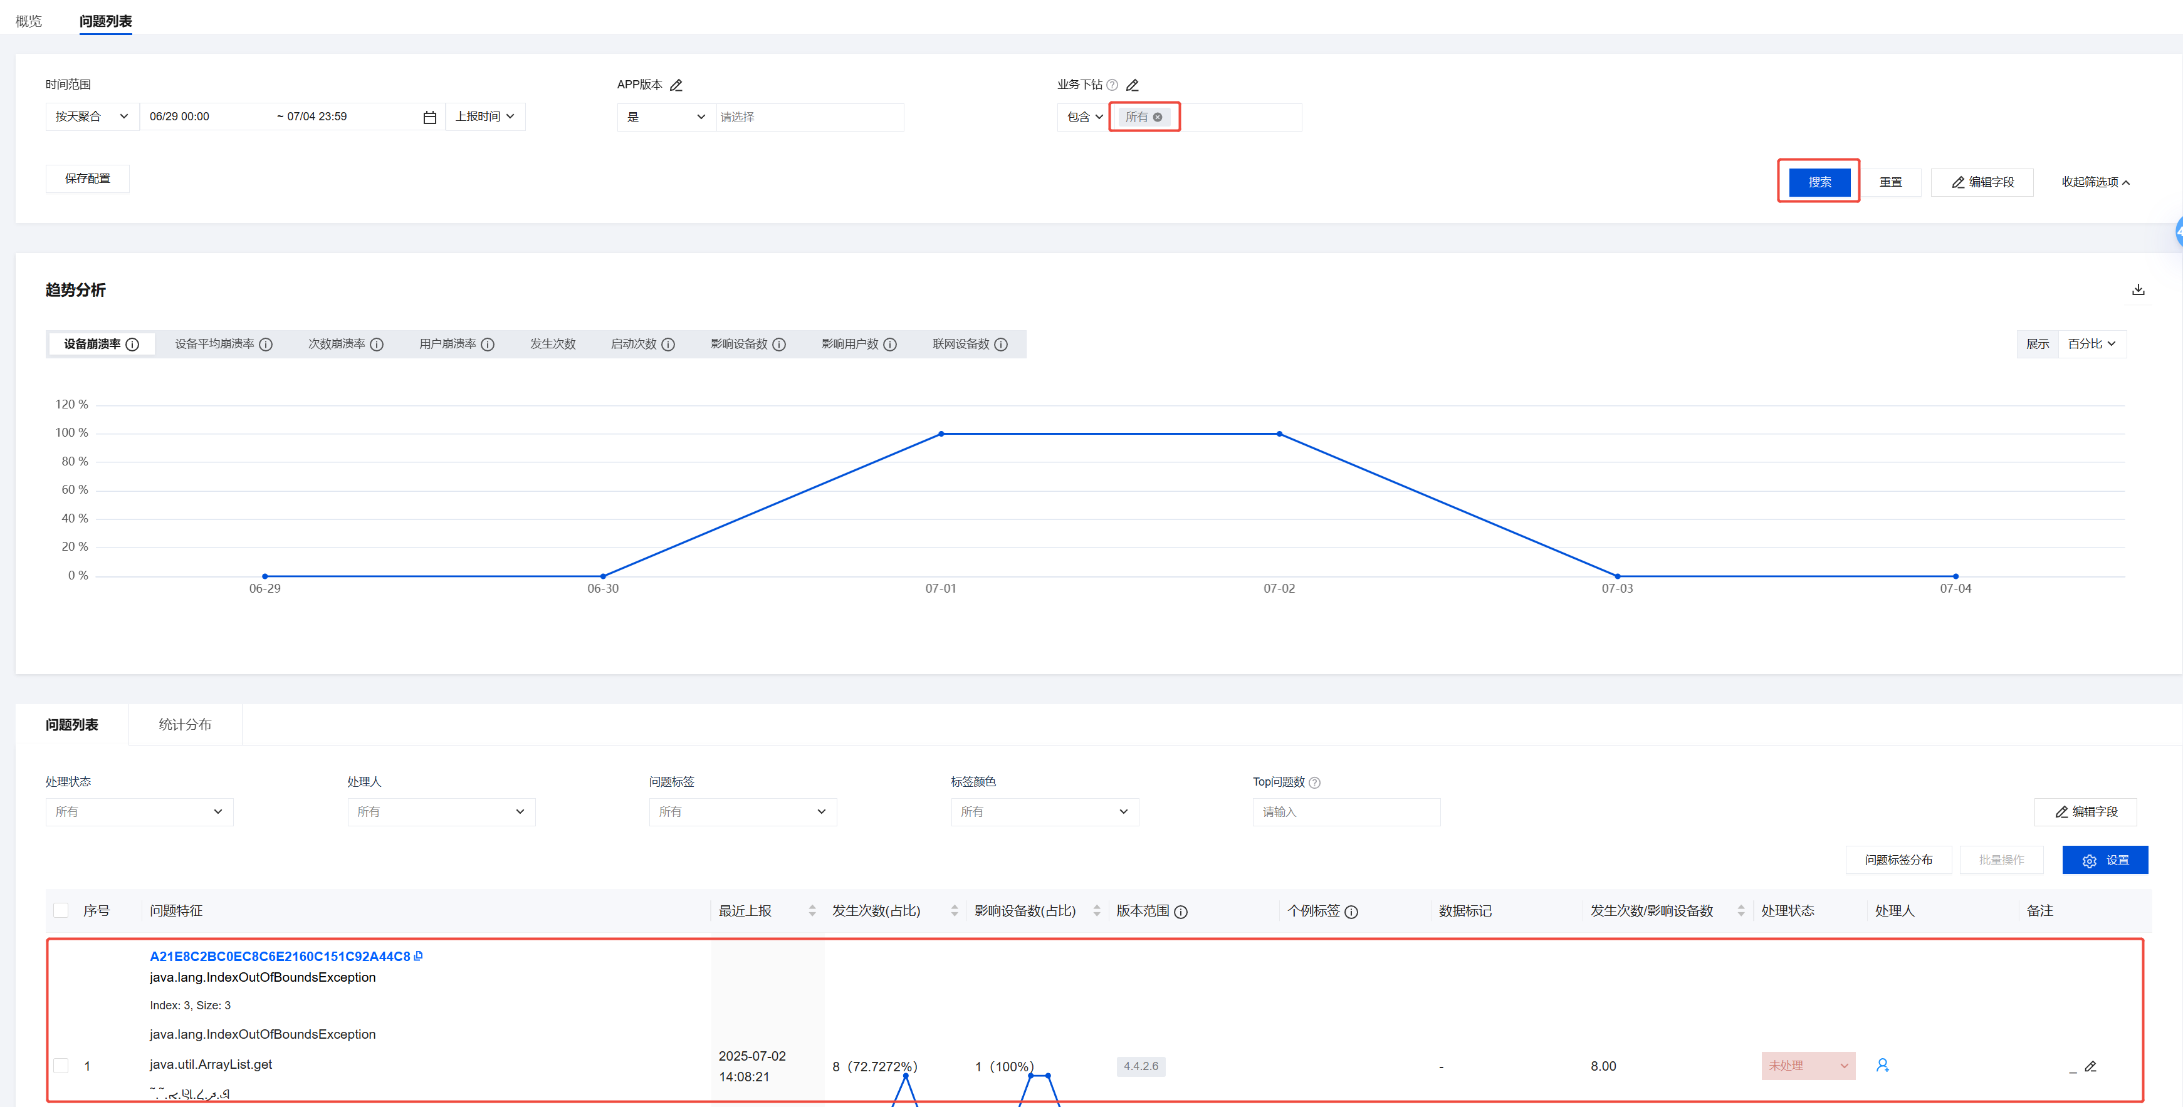Click the Top问题数 input field
2183x1107 pixels.
(1346, 811)
